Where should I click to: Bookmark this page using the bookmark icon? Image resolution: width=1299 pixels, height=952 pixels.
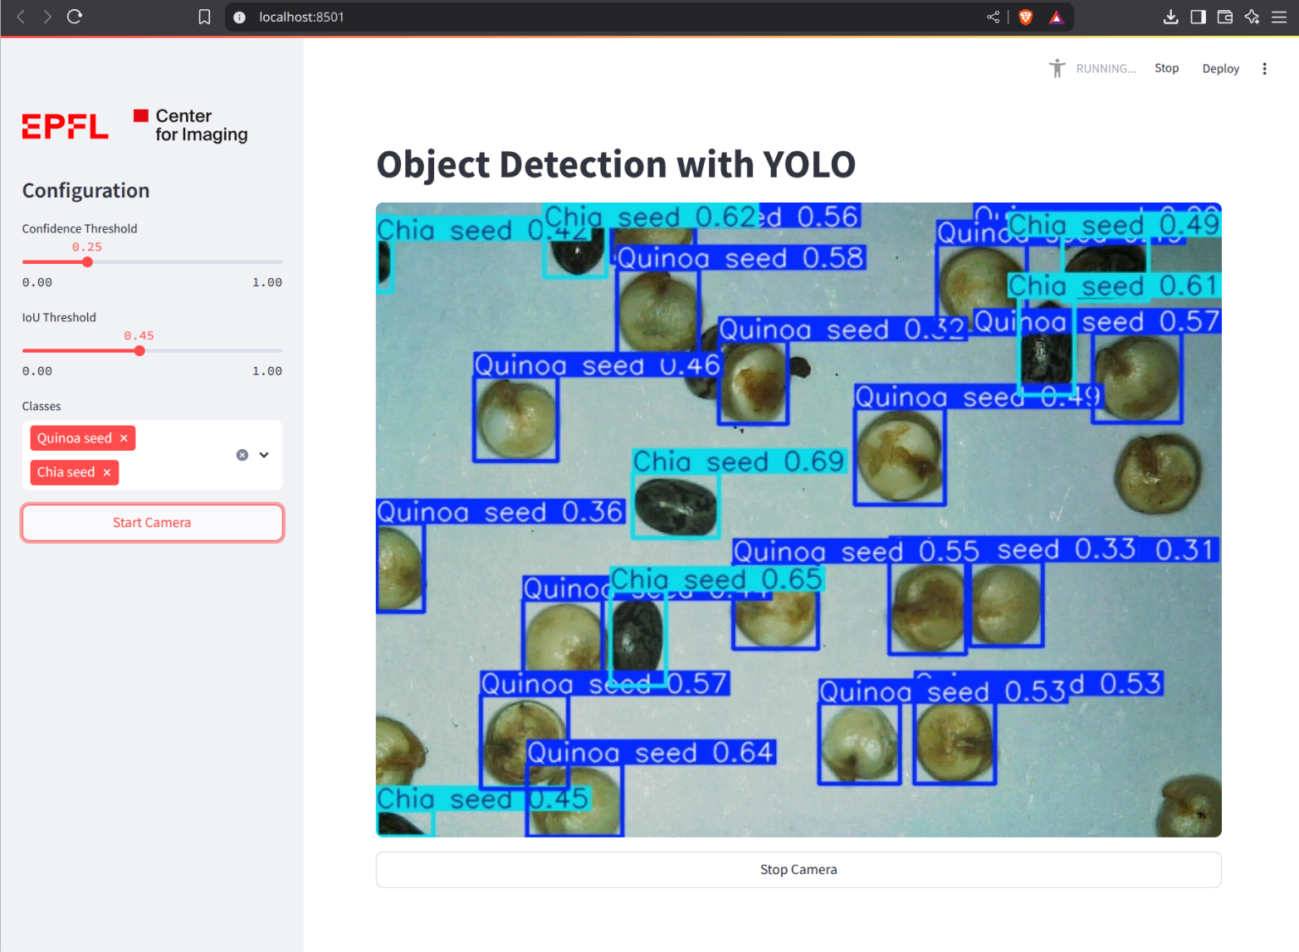[204, 17]
